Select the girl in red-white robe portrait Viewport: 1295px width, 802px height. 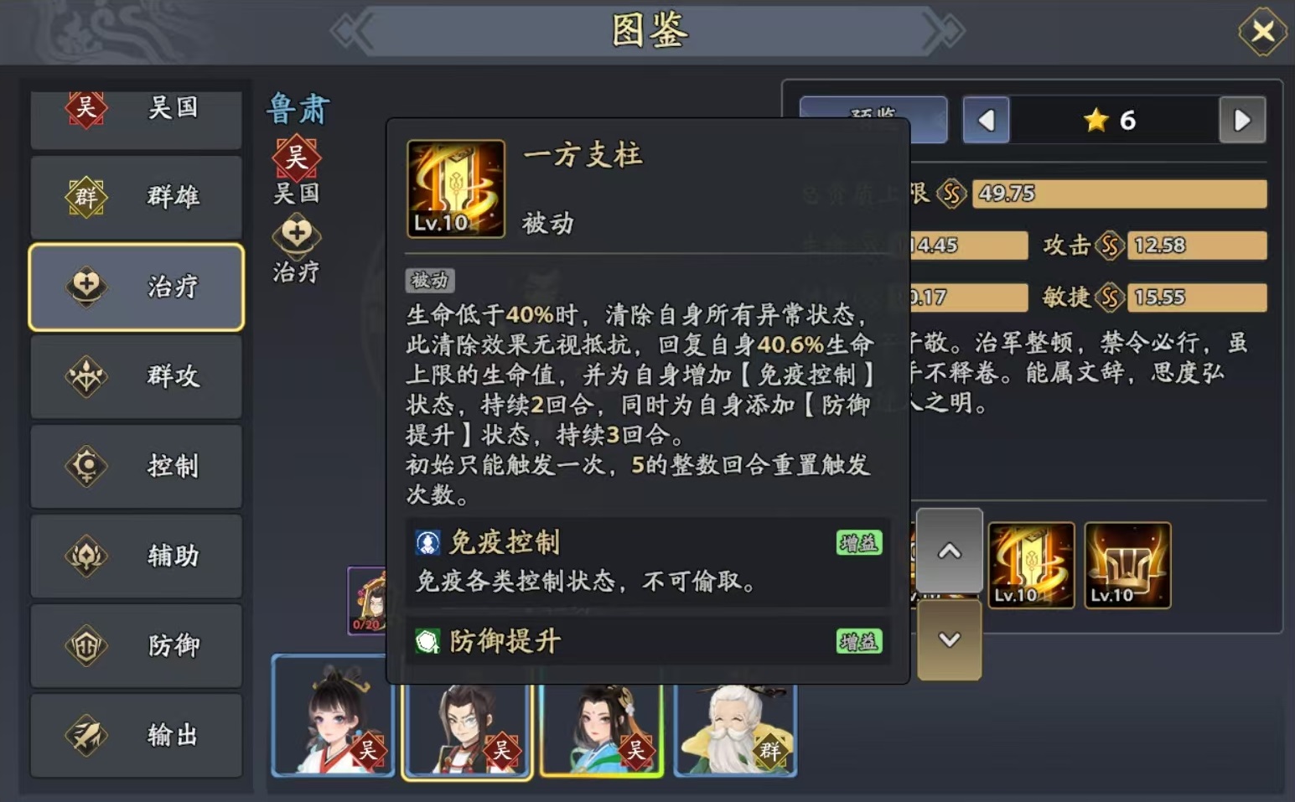click(333, 716)
